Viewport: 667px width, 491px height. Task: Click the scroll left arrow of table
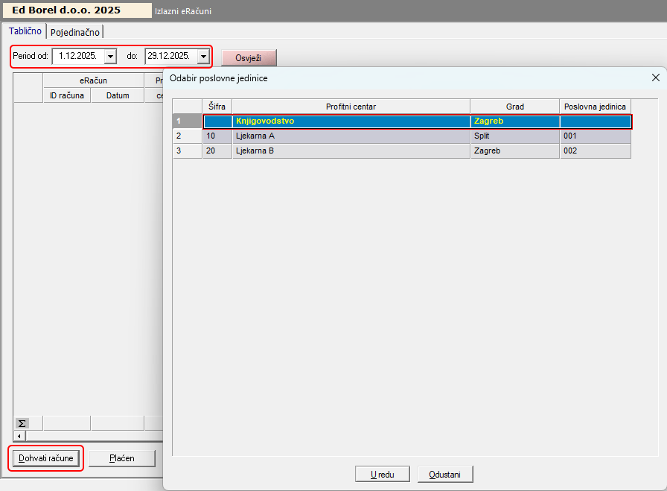coord(19,435)
